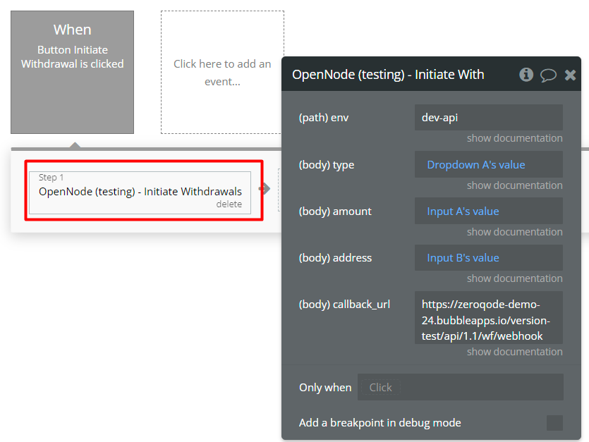Enable 'Add a breakpoint in debug mode' checkbox
589x442 pixels.
point(554,423)
